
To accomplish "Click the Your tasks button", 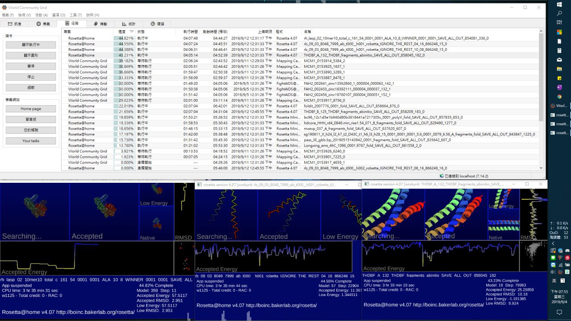I will coord(31,141).
